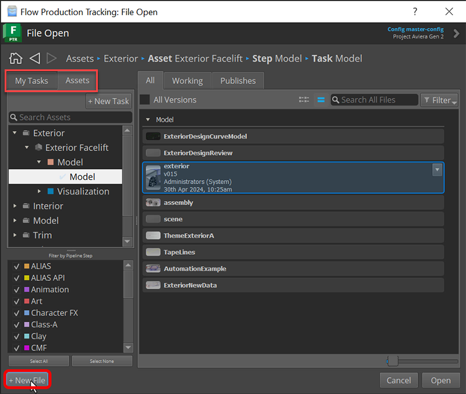Go to the home breadcrumb icon

click(16, 58)
